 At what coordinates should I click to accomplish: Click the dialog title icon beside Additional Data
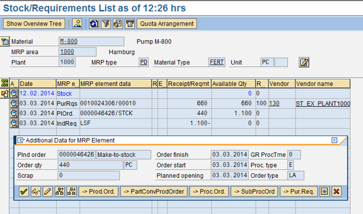21,140
